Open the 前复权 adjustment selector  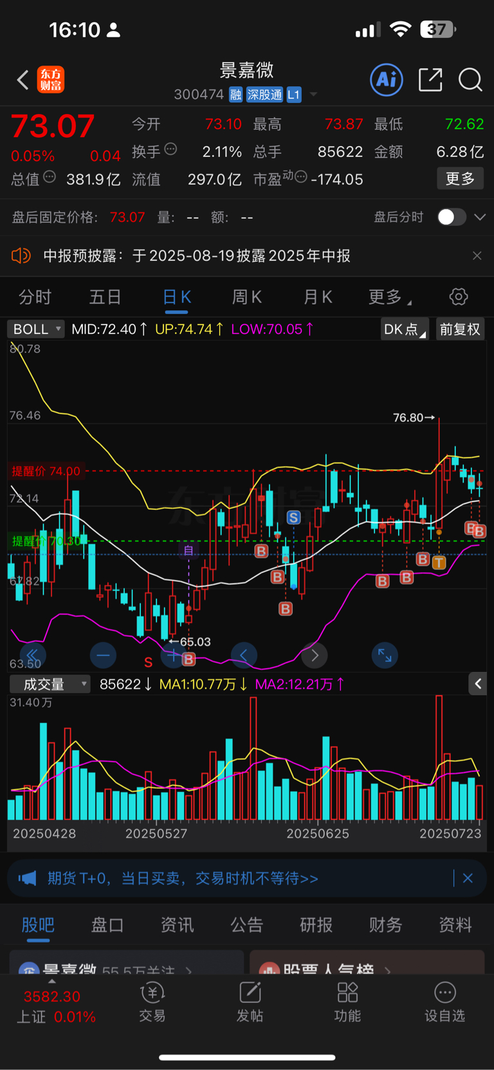[460, 329]
